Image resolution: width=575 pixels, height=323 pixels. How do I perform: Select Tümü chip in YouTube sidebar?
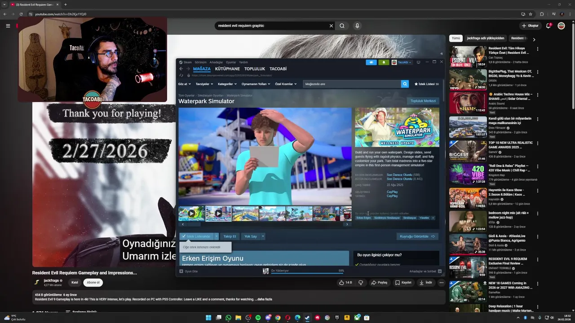pos(456,38)
